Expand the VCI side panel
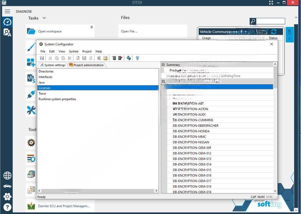 pyautogui.click(x=290, y=35)
